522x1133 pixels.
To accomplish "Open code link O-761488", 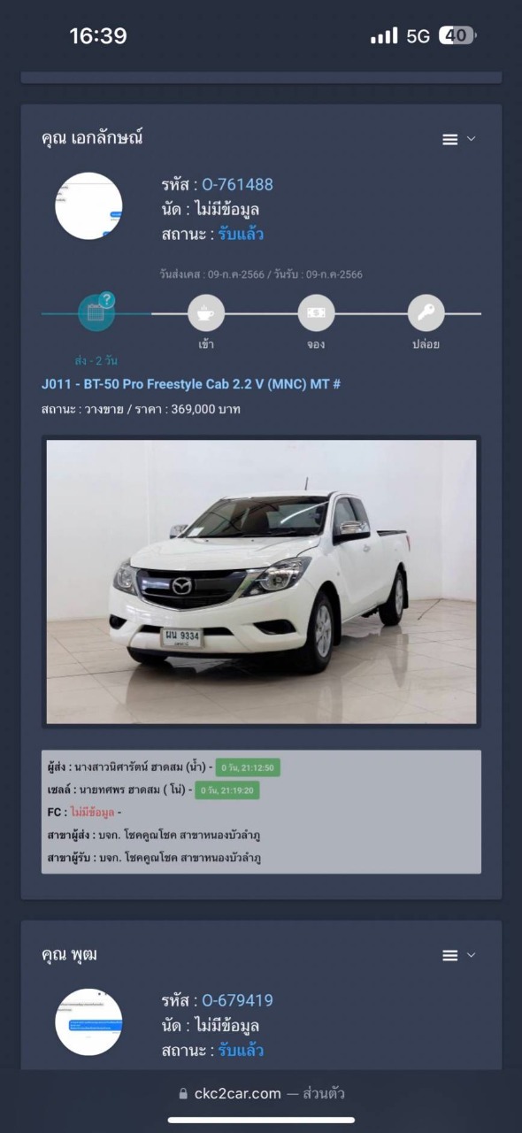I will (237, 185).
